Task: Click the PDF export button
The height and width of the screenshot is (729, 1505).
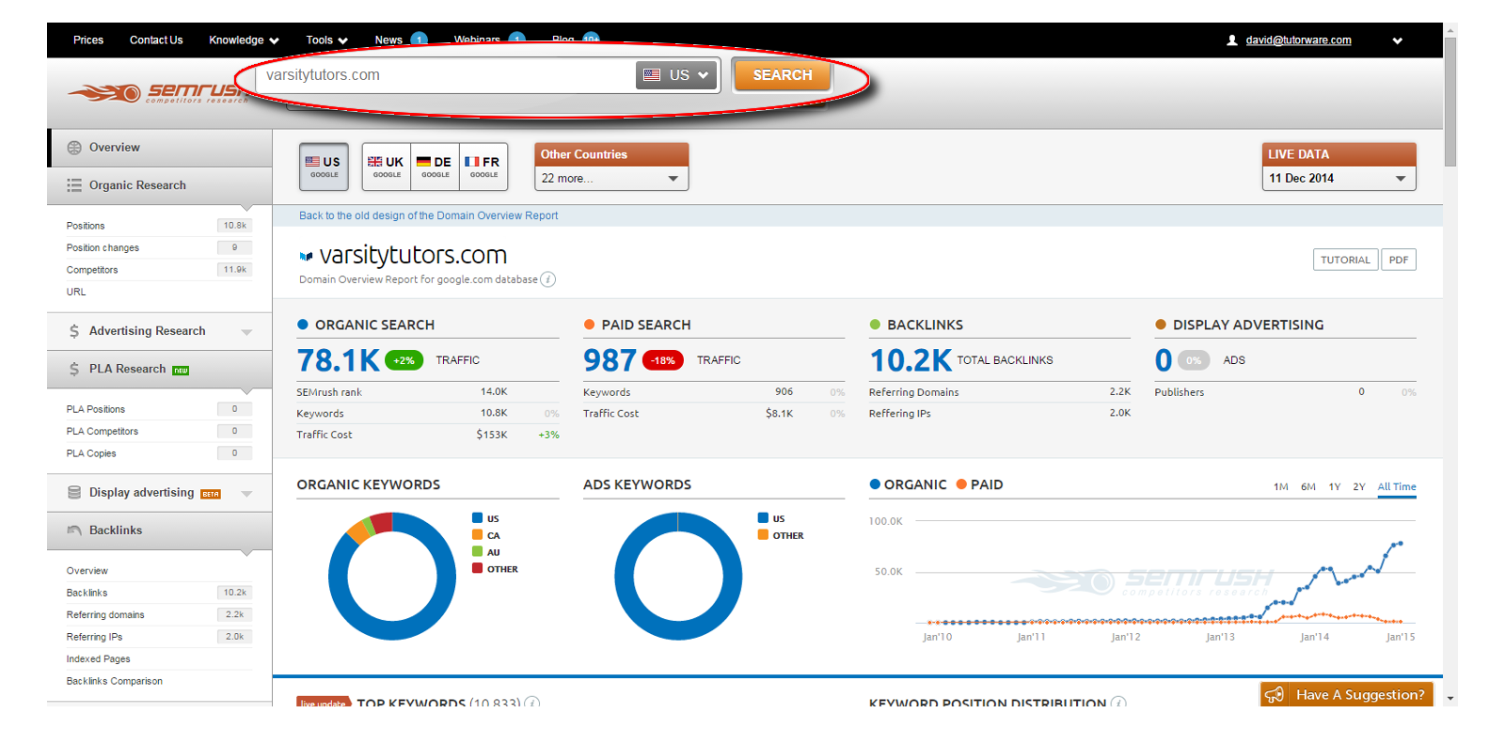Action: tap(1399, 260)
